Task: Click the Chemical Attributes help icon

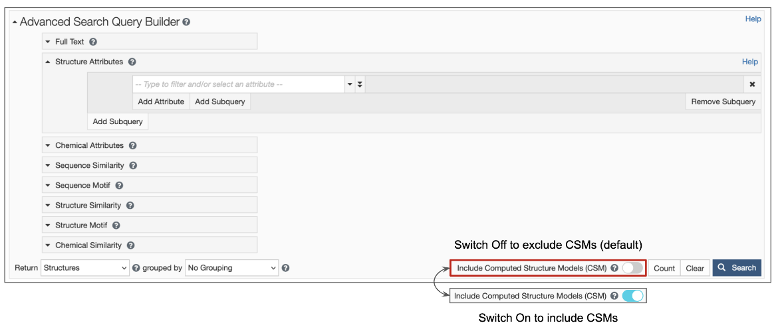Action: (x=133, y=145)
